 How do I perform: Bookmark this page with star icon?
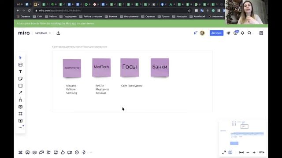point(189,11)
